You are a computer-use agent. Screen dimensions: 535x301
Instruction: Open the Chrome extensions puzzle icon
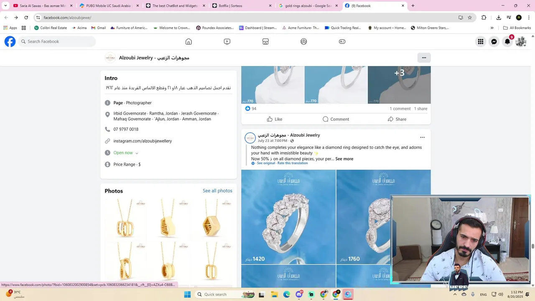click(484, 18)
